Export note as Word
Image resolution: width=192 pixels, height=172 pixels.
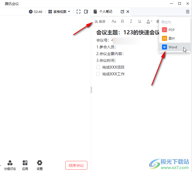click(x=175, y=47)
